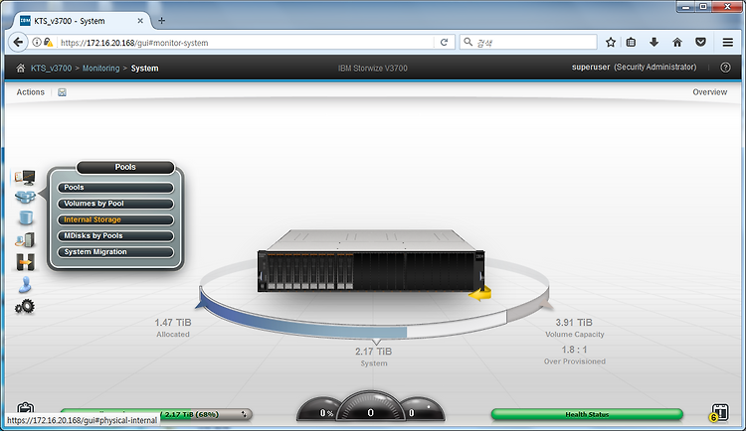
Task: Open running tasks clipboard icon
Action: click(25, 408)
